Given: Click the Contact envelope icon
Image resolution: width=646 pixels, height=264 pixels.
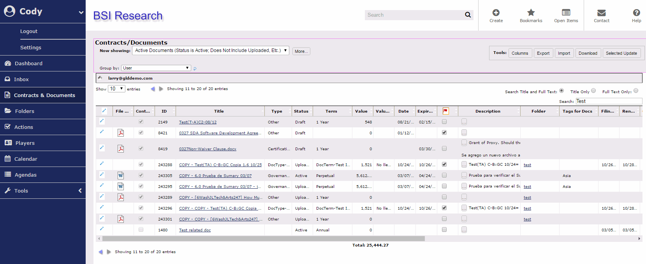Looking at the screenshot, I should [601, 13].
